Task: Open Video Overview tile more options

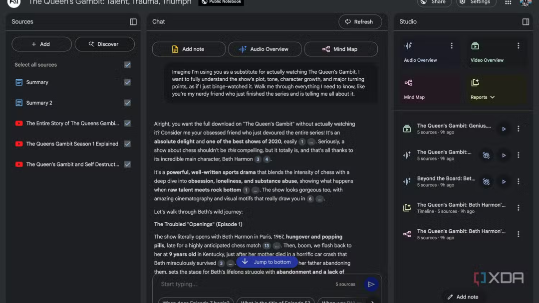Action: point(519,46)
